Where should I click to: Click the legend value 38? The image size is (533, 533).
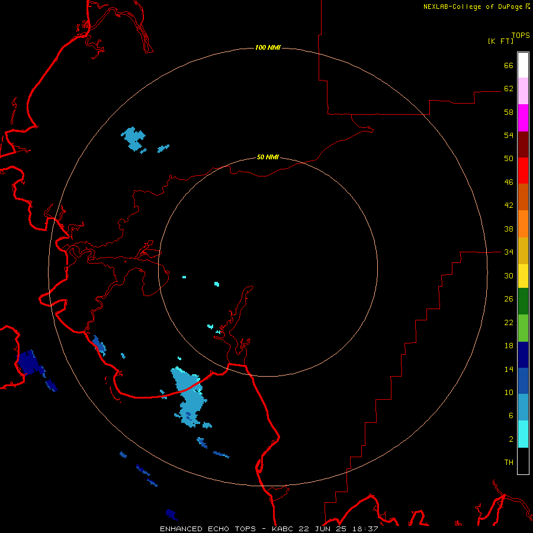point(509,229)
